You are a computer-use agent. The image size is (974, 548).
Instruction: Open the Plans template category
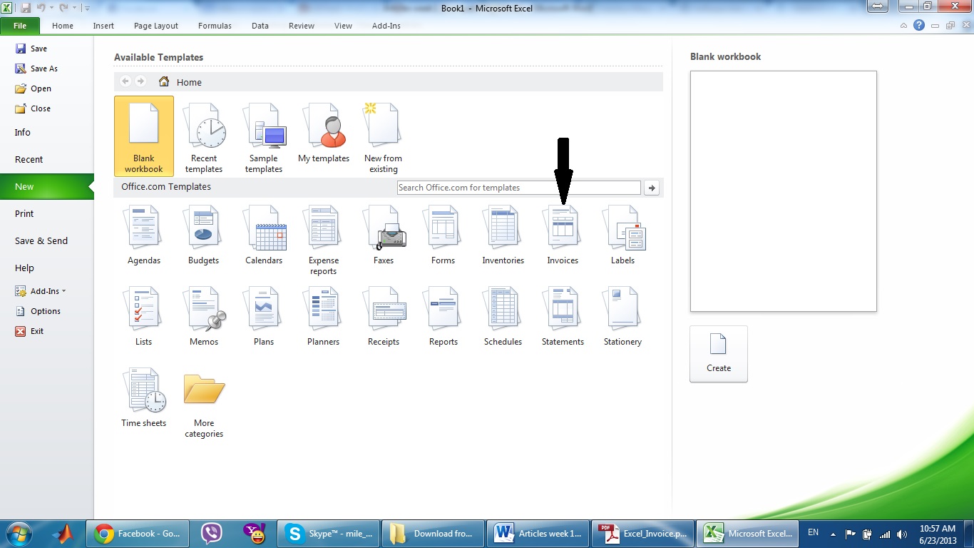264,318
